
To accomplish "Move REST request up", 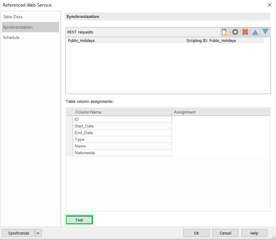I will pyautogui.click(x=255, y=32).
